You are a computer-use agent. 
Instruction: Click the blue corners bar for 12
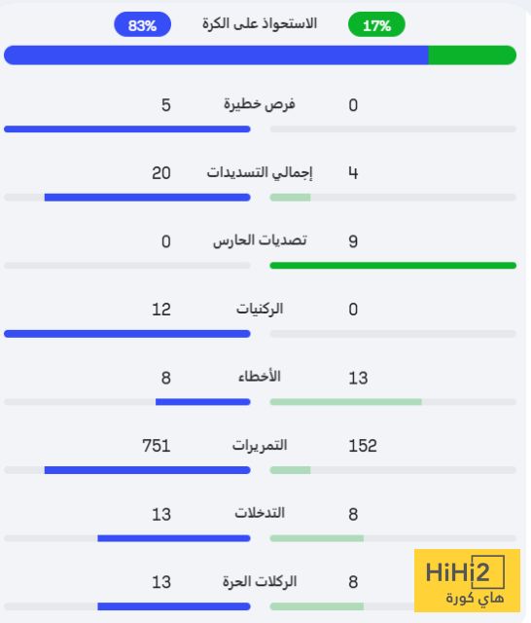127,334
